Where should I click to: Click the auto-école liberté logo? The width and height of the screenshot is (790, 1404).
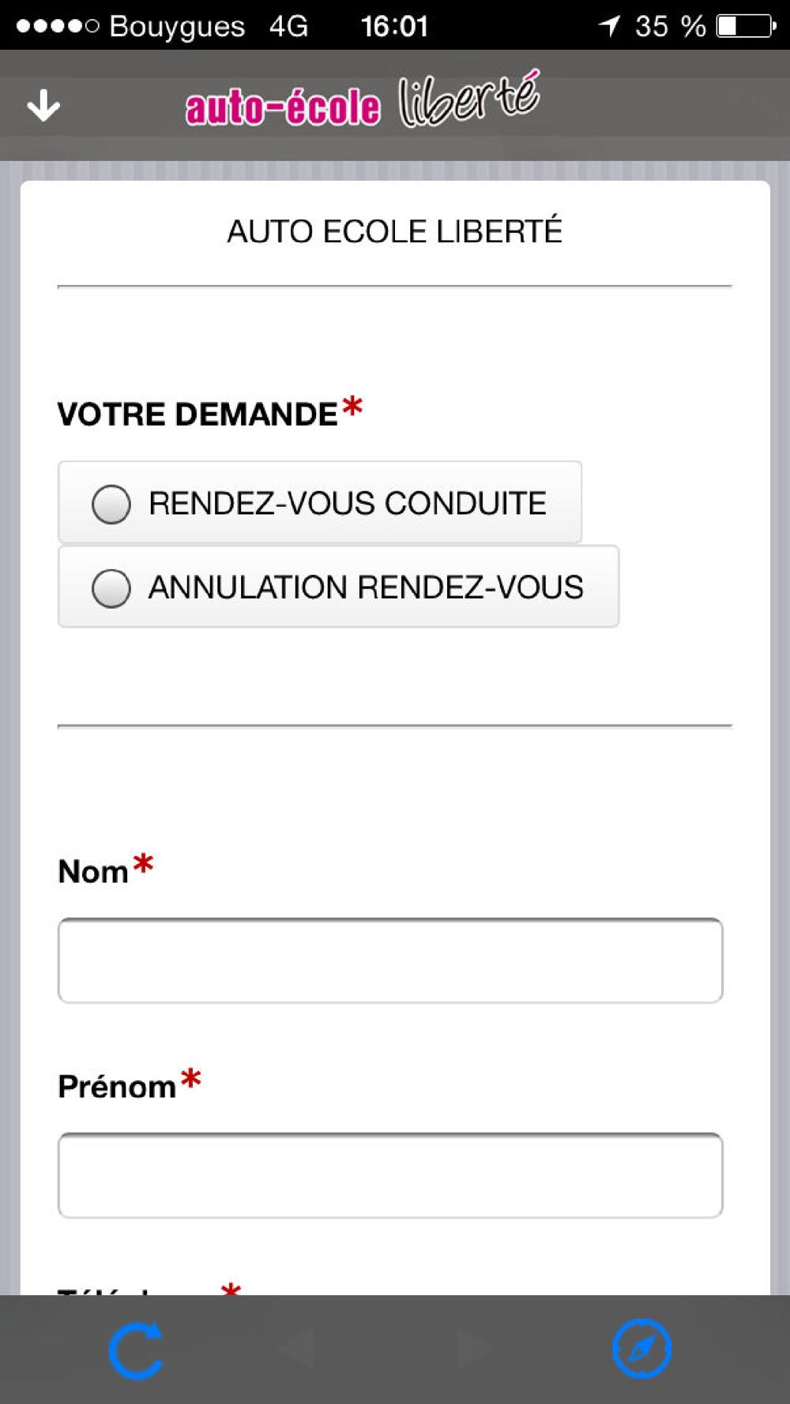point(363,101)
